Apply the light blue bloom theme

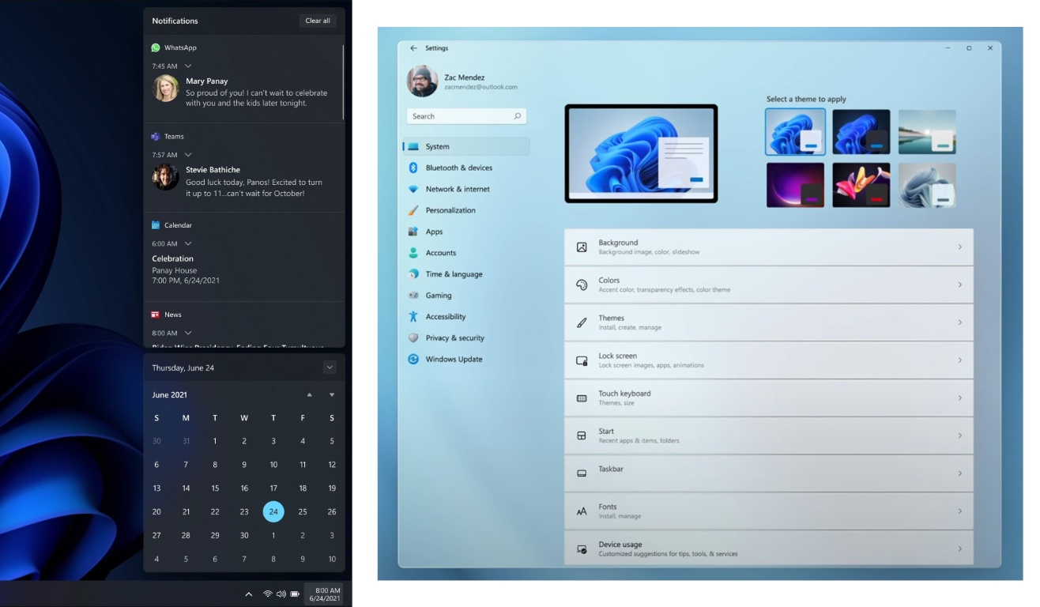pos(795,131)
